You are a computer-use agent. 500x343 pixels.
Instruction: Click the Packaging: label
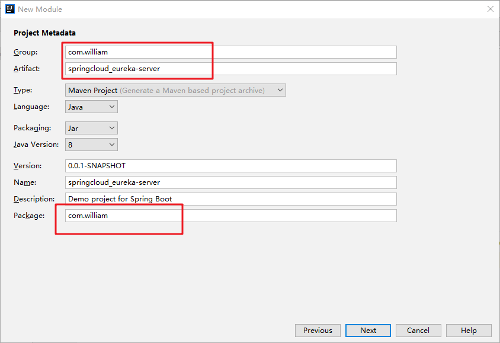click(x=32, y=128)
